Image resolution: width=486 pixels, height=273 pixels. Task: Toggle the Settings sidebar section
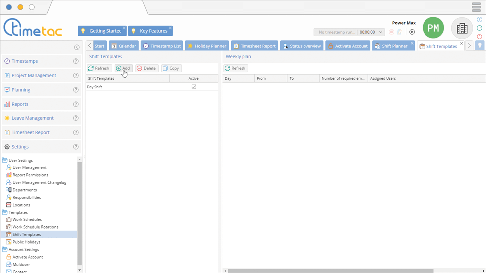(x=42, y=147)
